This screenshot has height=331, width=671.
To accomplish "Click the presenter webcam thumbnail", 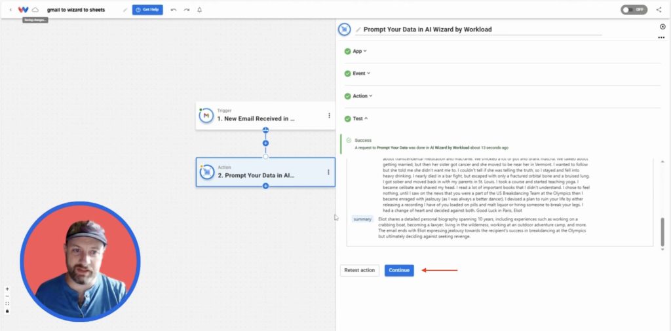I will coord(80,262).
